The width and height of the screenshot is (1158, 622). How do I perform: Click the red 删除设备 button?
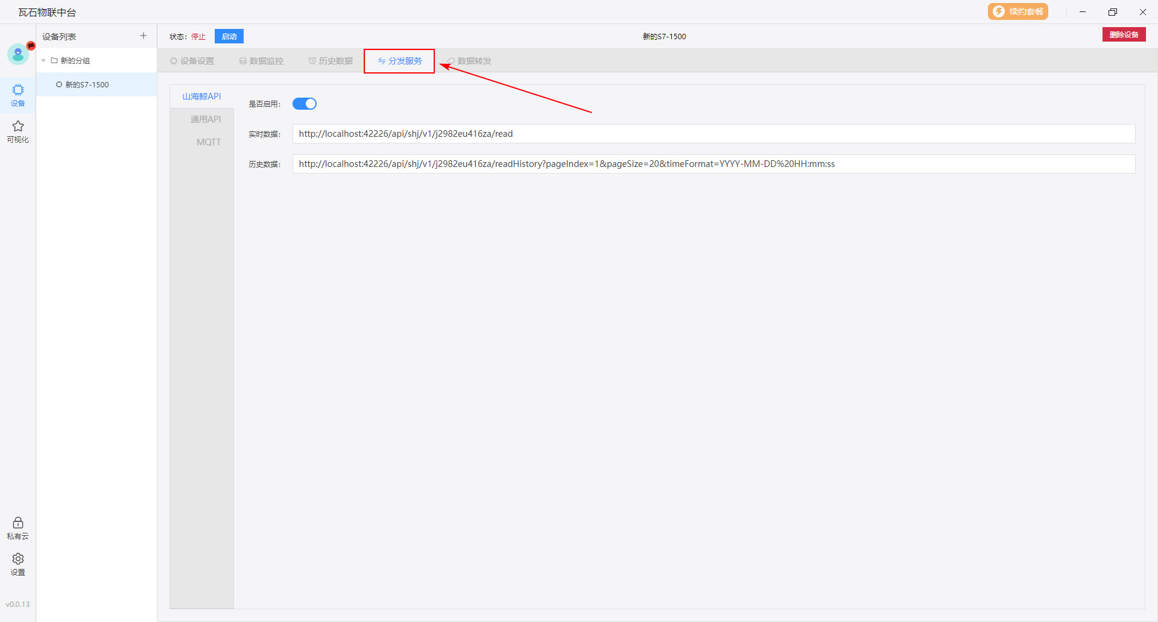(1124, 35)
